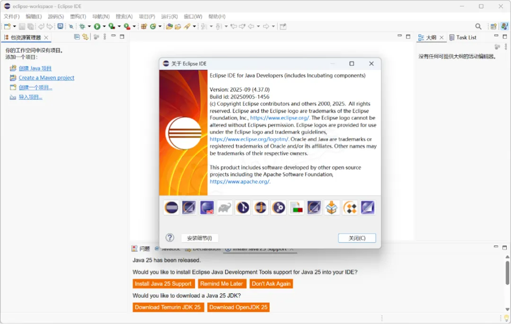Image resolution: width=511 pixels, height=324 pixels.
Task: Click the 创建 Java 项目 link
Action: (x=35, y=69)
